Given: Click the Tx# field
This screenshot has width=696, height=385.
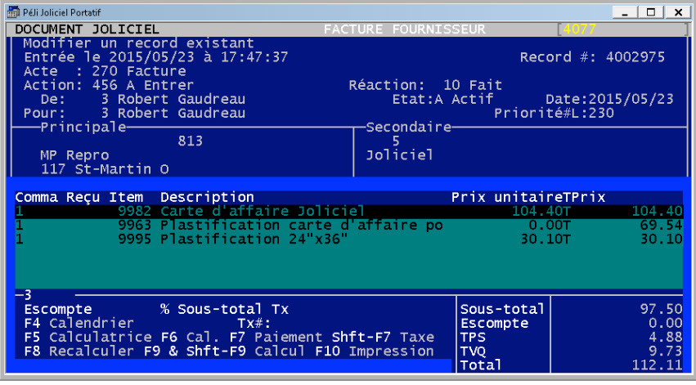Looking at the screenshot, I should point(245,323).
